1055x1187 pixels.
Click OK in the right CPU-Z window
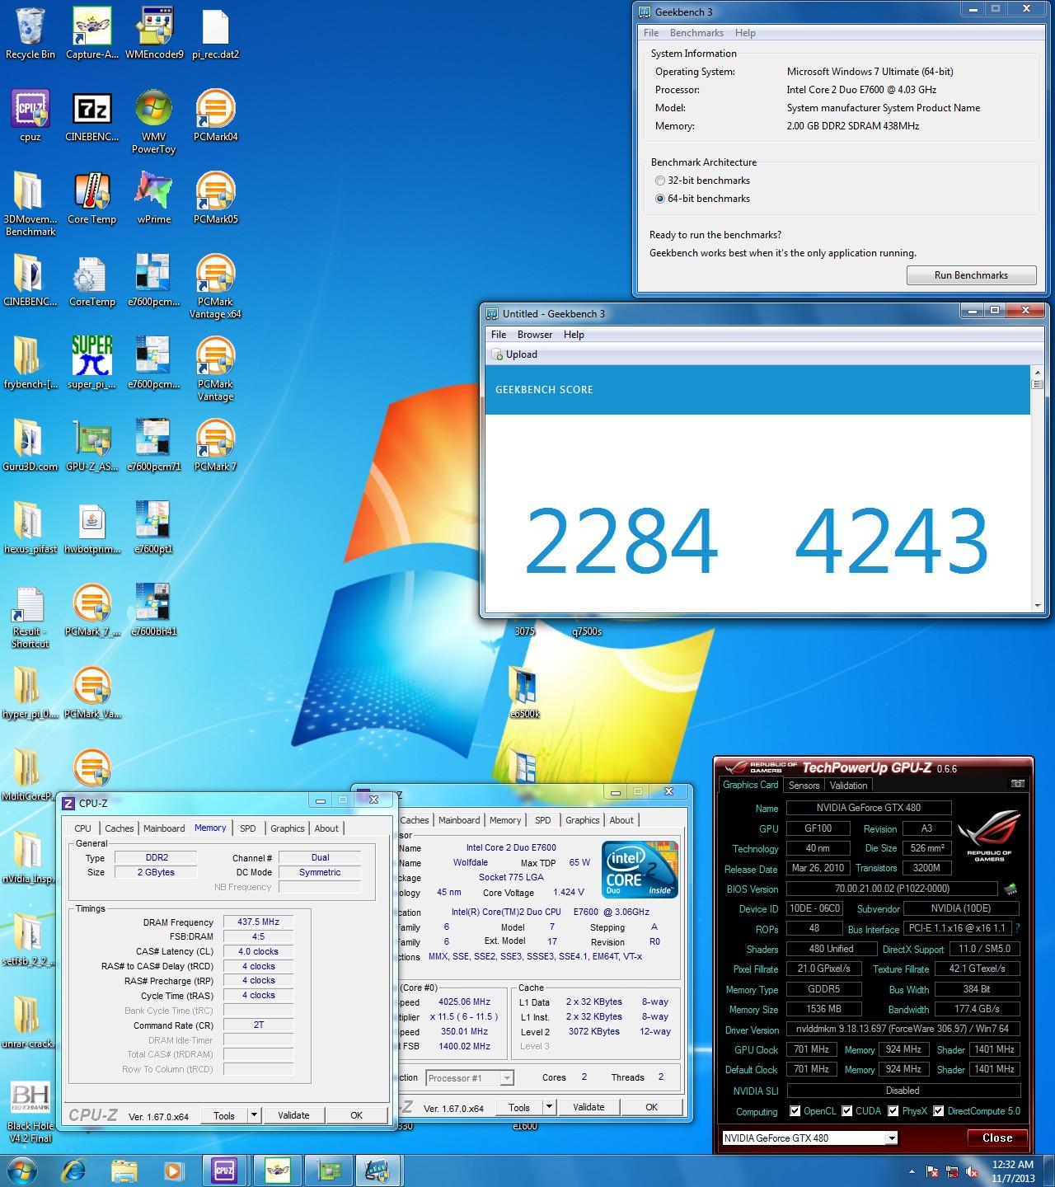(x=651, y=1107)
